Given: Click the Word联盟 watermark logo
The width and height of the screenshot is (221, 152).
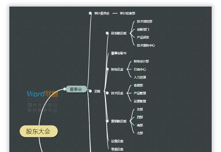Looking at the screenshot, I should point(42,94).
